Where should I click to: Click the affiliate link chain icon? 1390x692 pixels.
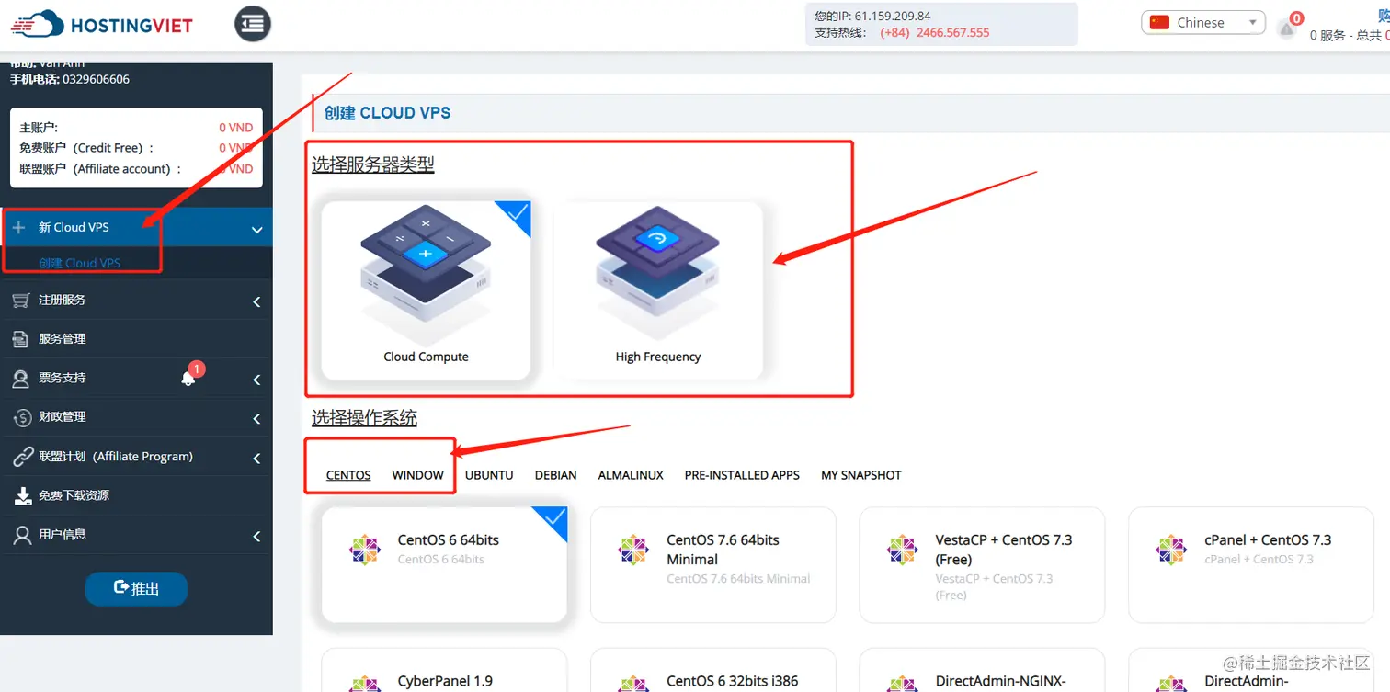click(x=22, y=457)
